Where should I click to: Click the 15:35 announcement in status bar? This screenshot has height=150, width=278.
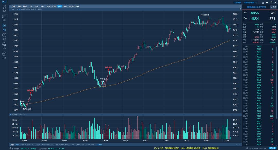click(211, 148)
